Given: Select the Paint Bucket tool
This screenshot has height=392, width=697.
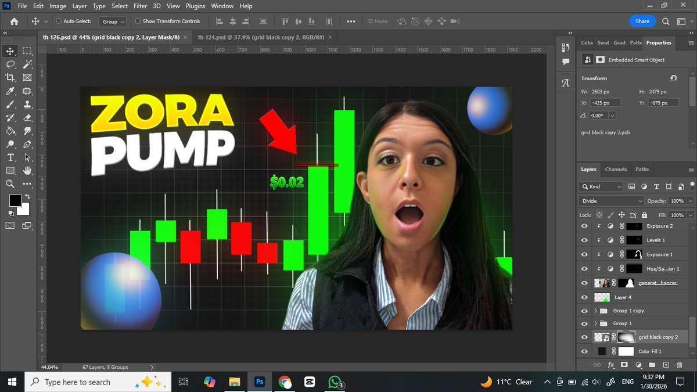Looking at the screenshot, I should tap(10, 131).
